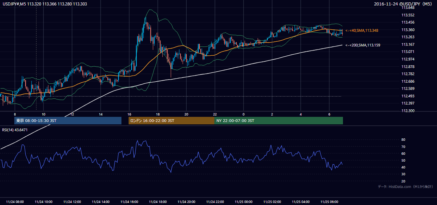Click the bottom 11/24 22:00 time label
The width and height of the screenshot is (437, 205).
[x=215, y=202]
